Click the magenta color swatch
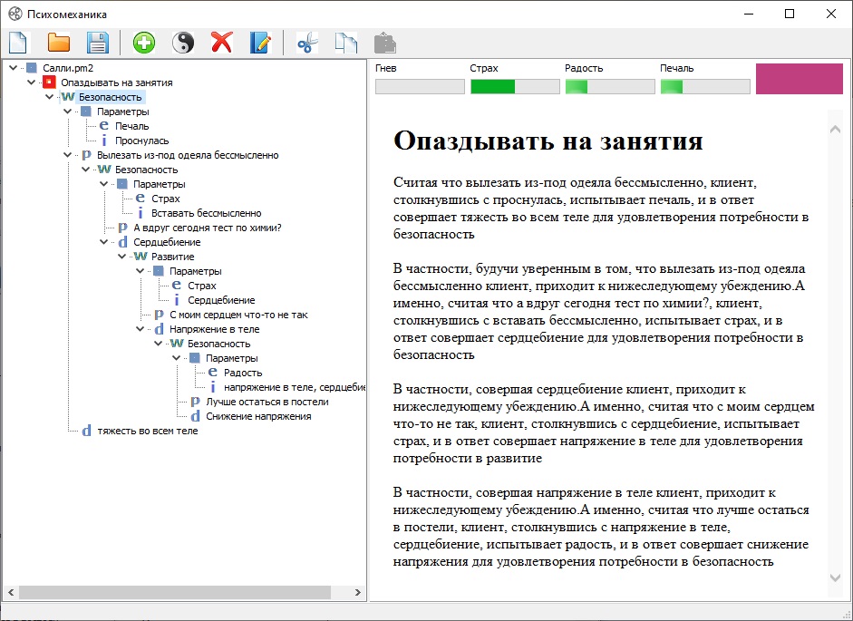 (798, 79)
